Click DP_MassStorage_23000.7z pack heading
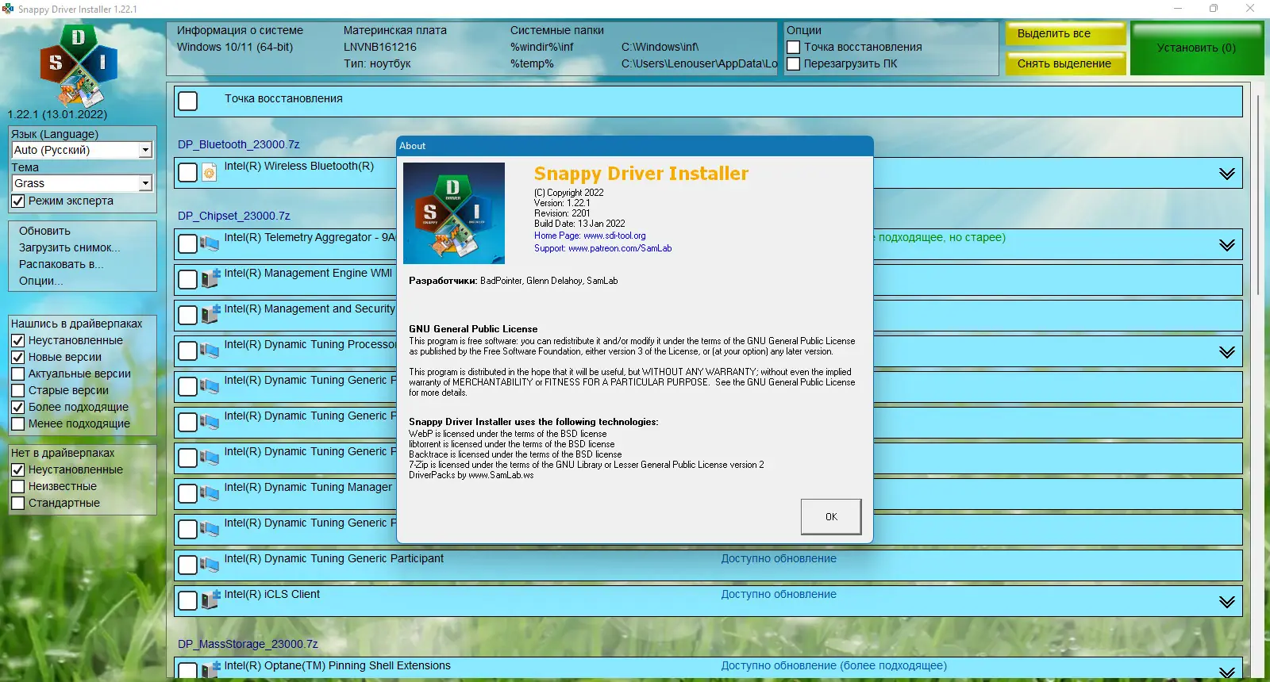1270x682 pixels. (x=248, y=644)
